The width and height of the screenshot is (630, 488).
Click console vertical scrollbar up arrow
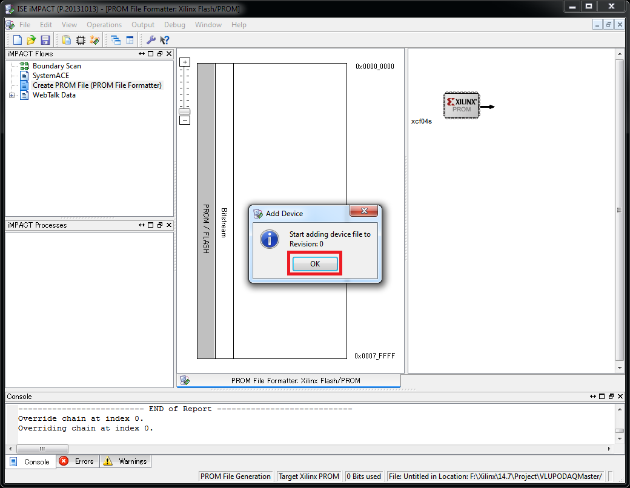click(x=620, y=409)
